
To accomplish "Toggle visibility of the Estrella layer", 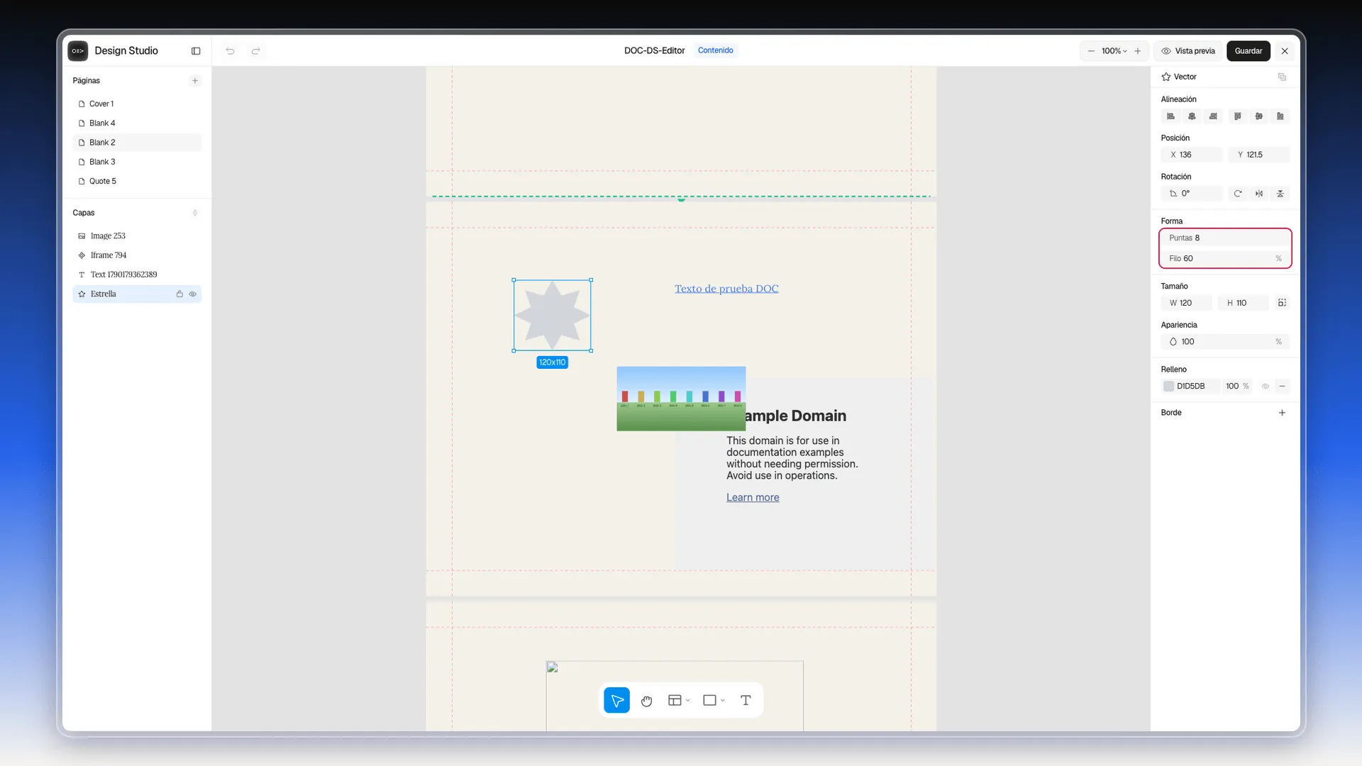I will pos(192,294).
